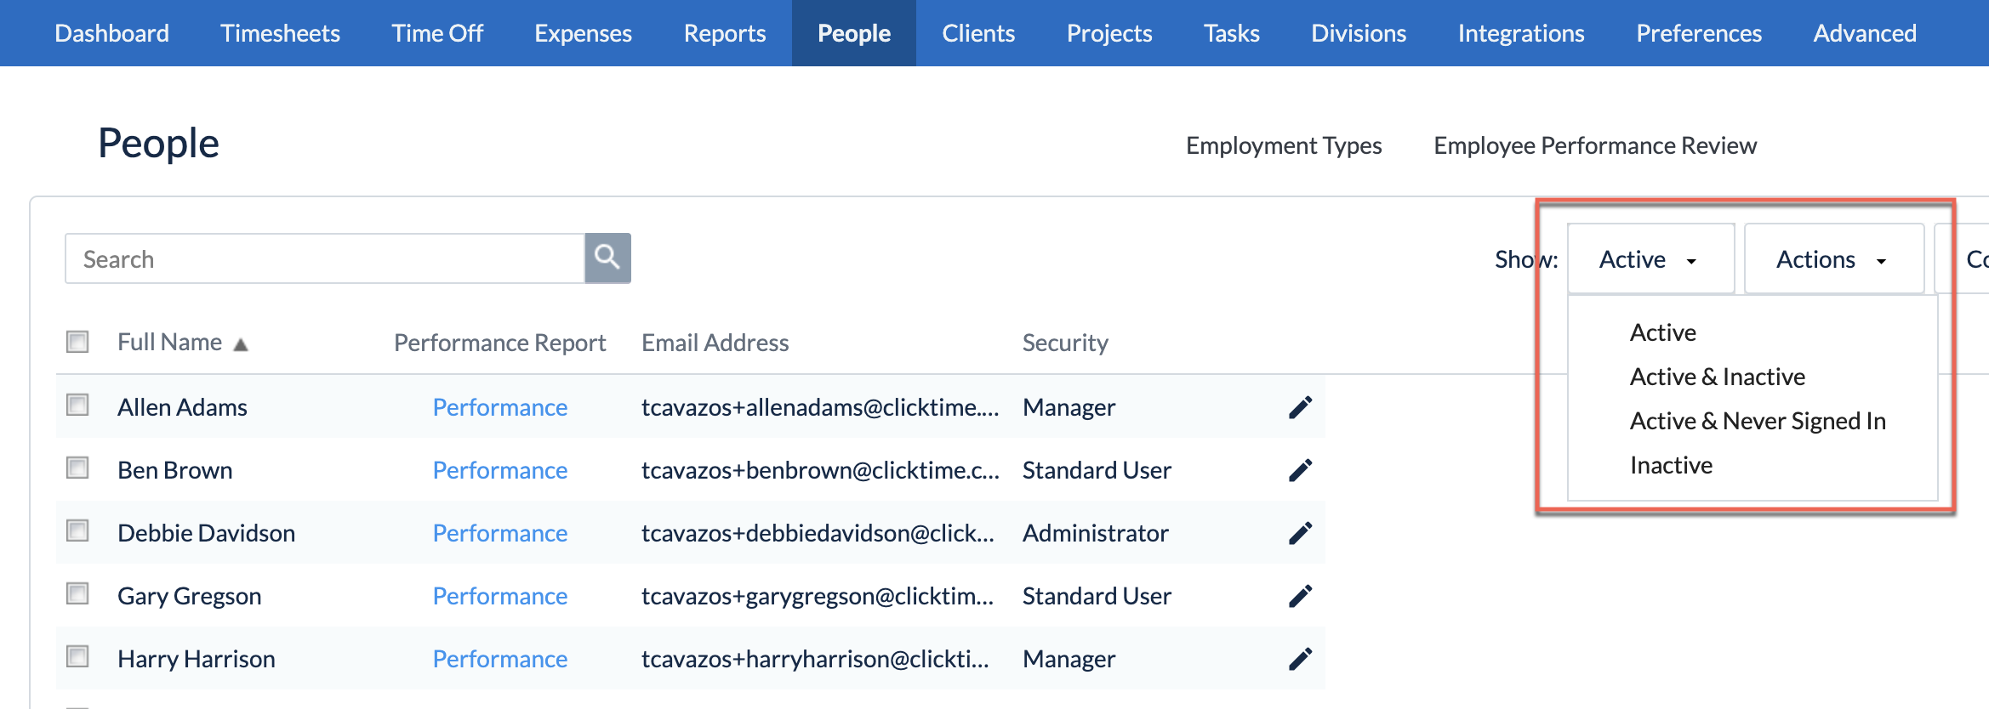This screenshot has width=1989, height=709.
Task: Edit Harry Harrison using pencil icon
Action: click(x=1300, y=659)
